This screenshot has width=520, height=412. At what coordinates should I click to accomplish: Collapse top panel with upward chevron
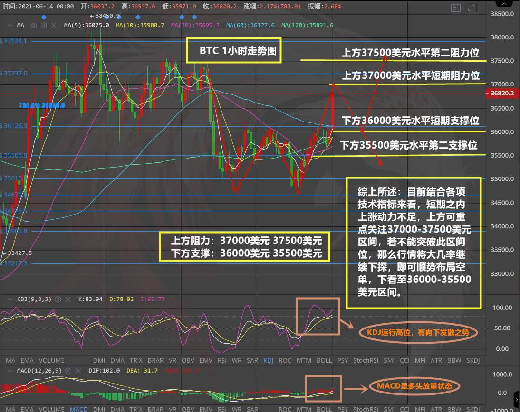pos(504,3)
